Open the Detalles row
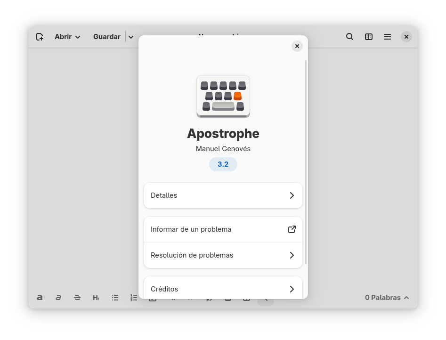The height and width of the screenshot is (340, 446). [x=223, y=195]
